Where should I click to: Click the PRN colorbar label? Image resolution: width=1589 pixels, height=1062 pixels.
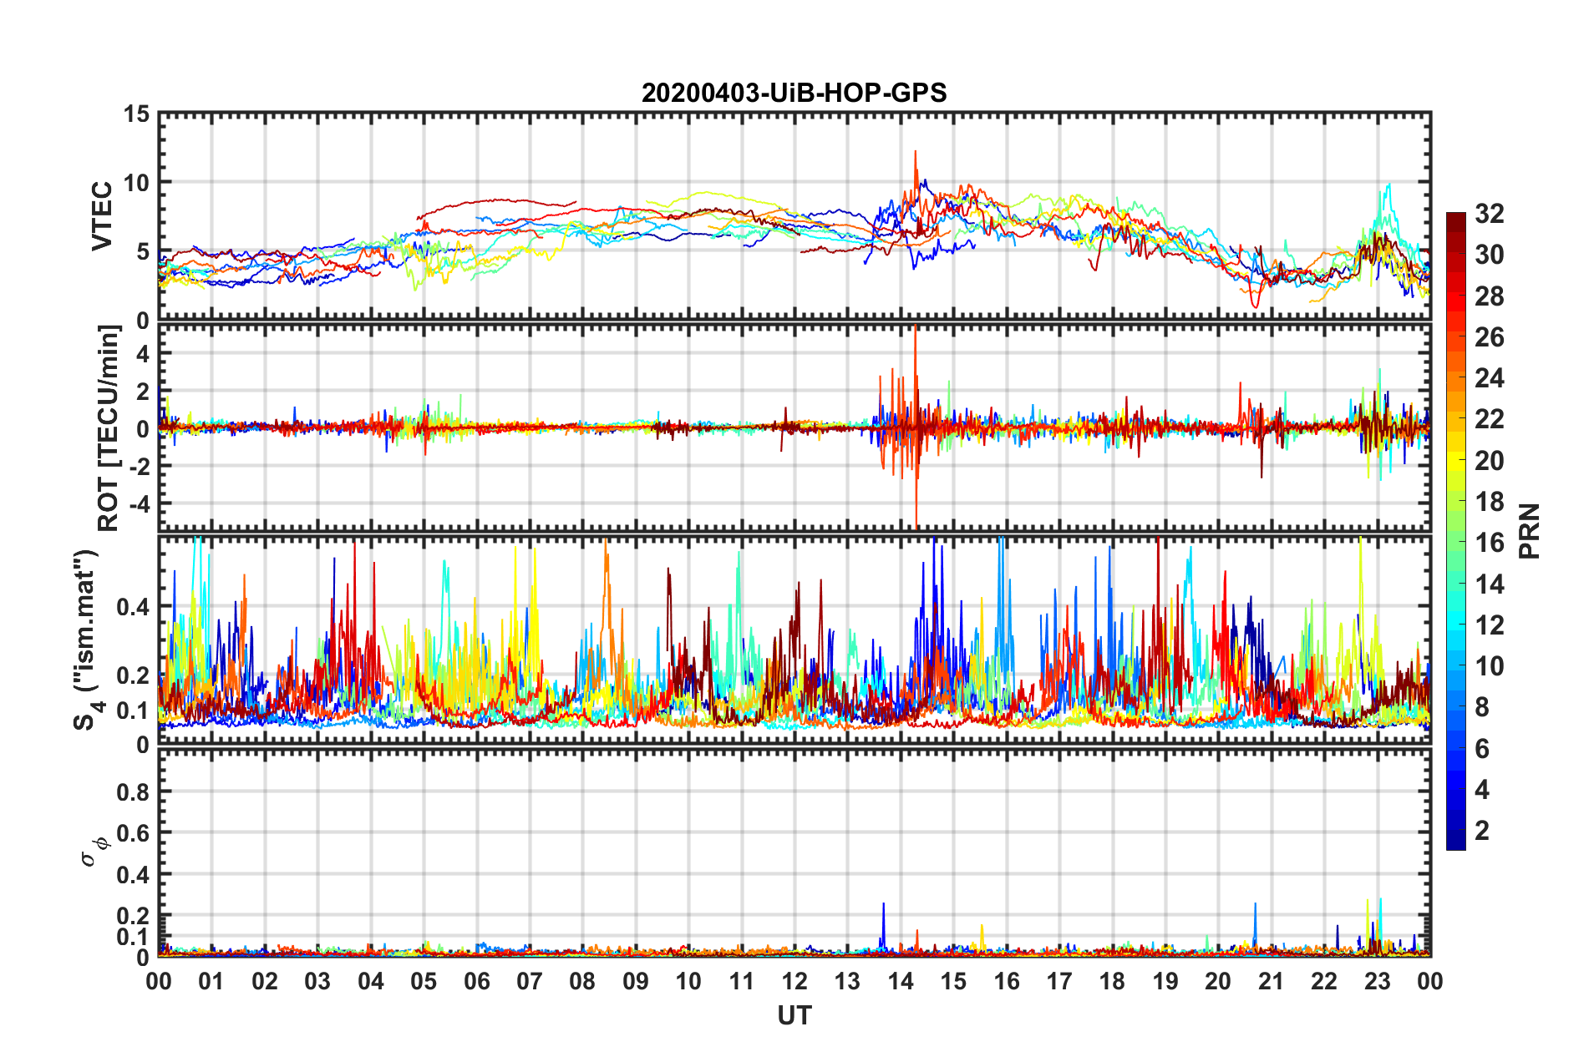coord(1530,531)
